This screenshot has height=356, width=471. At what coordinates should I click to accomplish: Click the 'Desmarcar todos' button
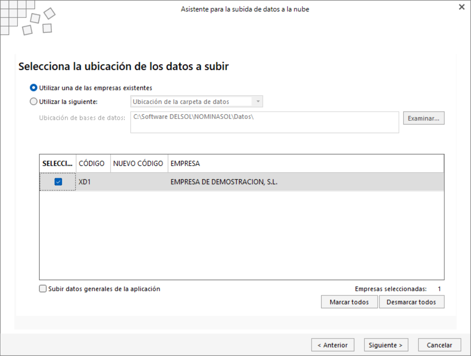[411, 302]
